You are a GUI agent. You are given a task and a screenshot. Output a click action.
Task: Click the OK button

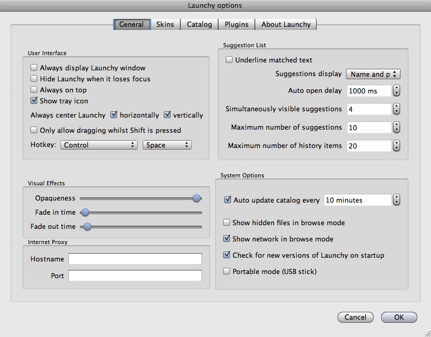tap(398, 317)
